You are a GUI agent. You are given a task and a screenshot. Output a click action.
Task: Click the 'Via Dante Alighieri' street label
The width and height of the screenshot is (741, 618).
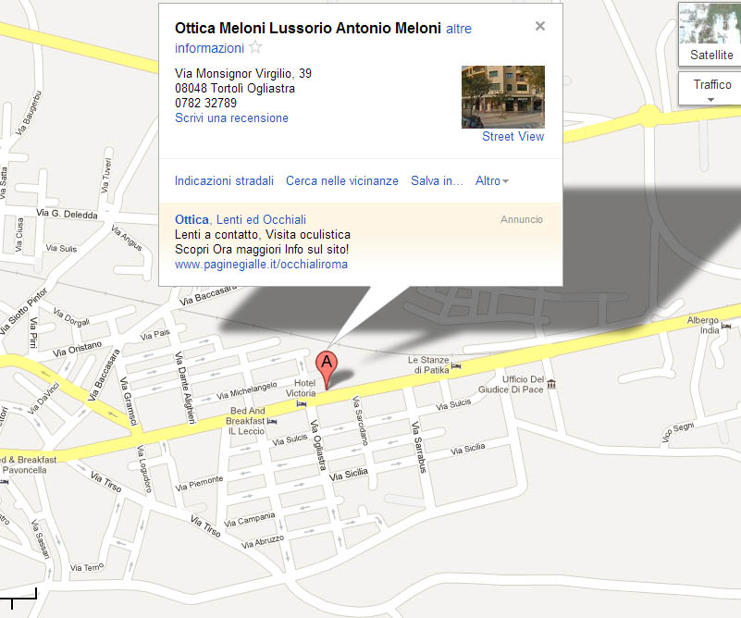185,387
